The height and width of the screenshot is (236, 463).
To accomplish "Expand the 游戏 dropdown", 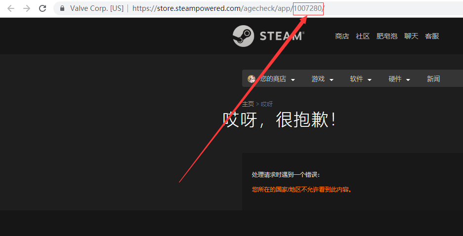I will (323, 79).
